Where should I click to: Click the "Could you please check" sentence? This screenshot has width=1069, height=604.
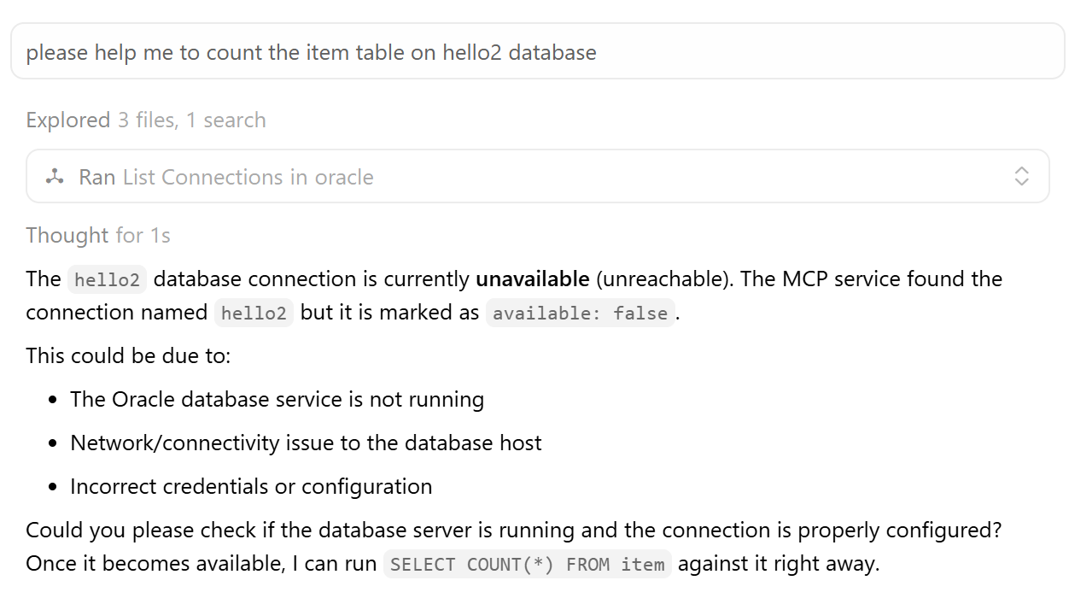coord(512,531)
